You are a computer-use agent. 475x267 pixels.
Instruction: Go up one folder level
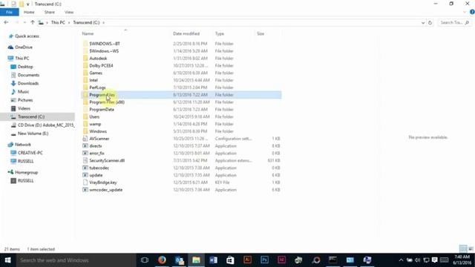click(x=33, y=22)
